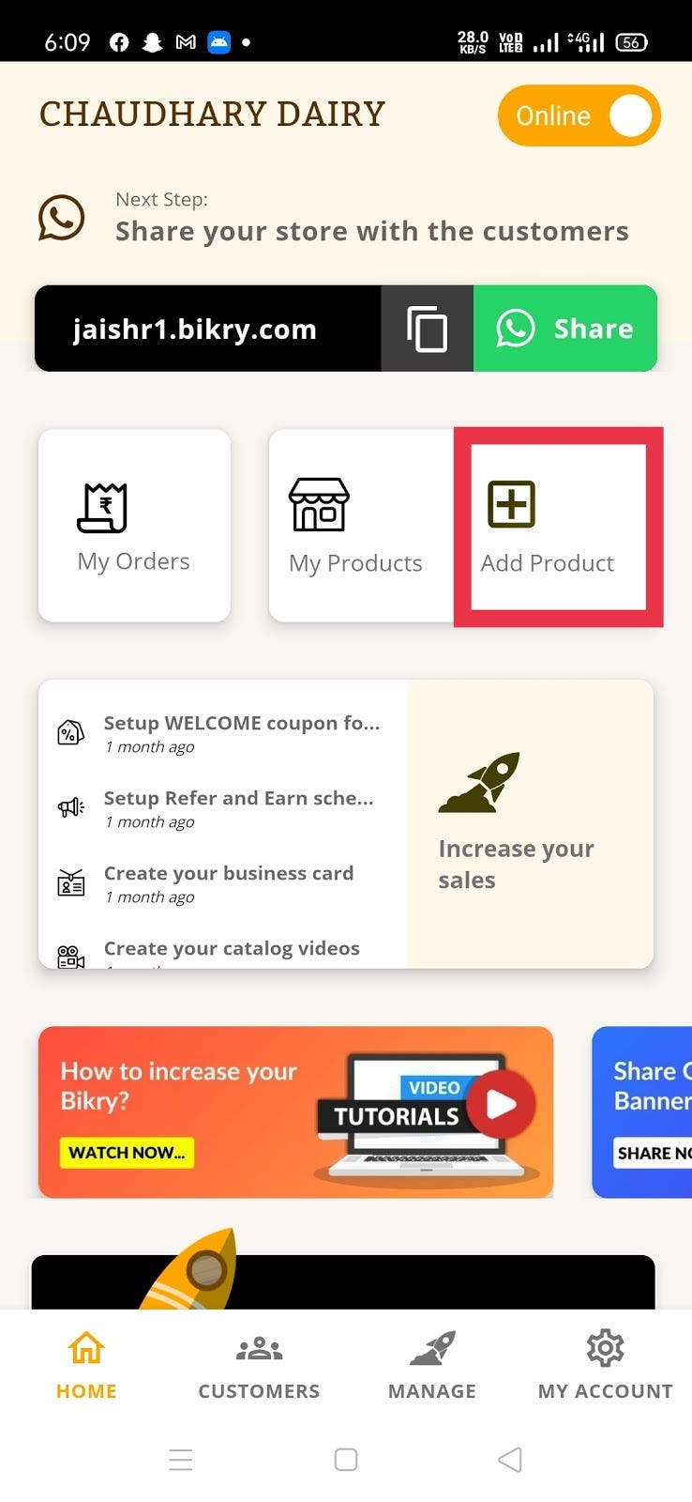Open the Manage tab

pyautogui.click(x=432, y=1367)
